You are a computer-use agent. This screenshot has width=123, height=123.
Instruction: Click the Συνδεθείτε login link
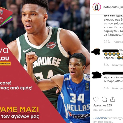[100, 118]
